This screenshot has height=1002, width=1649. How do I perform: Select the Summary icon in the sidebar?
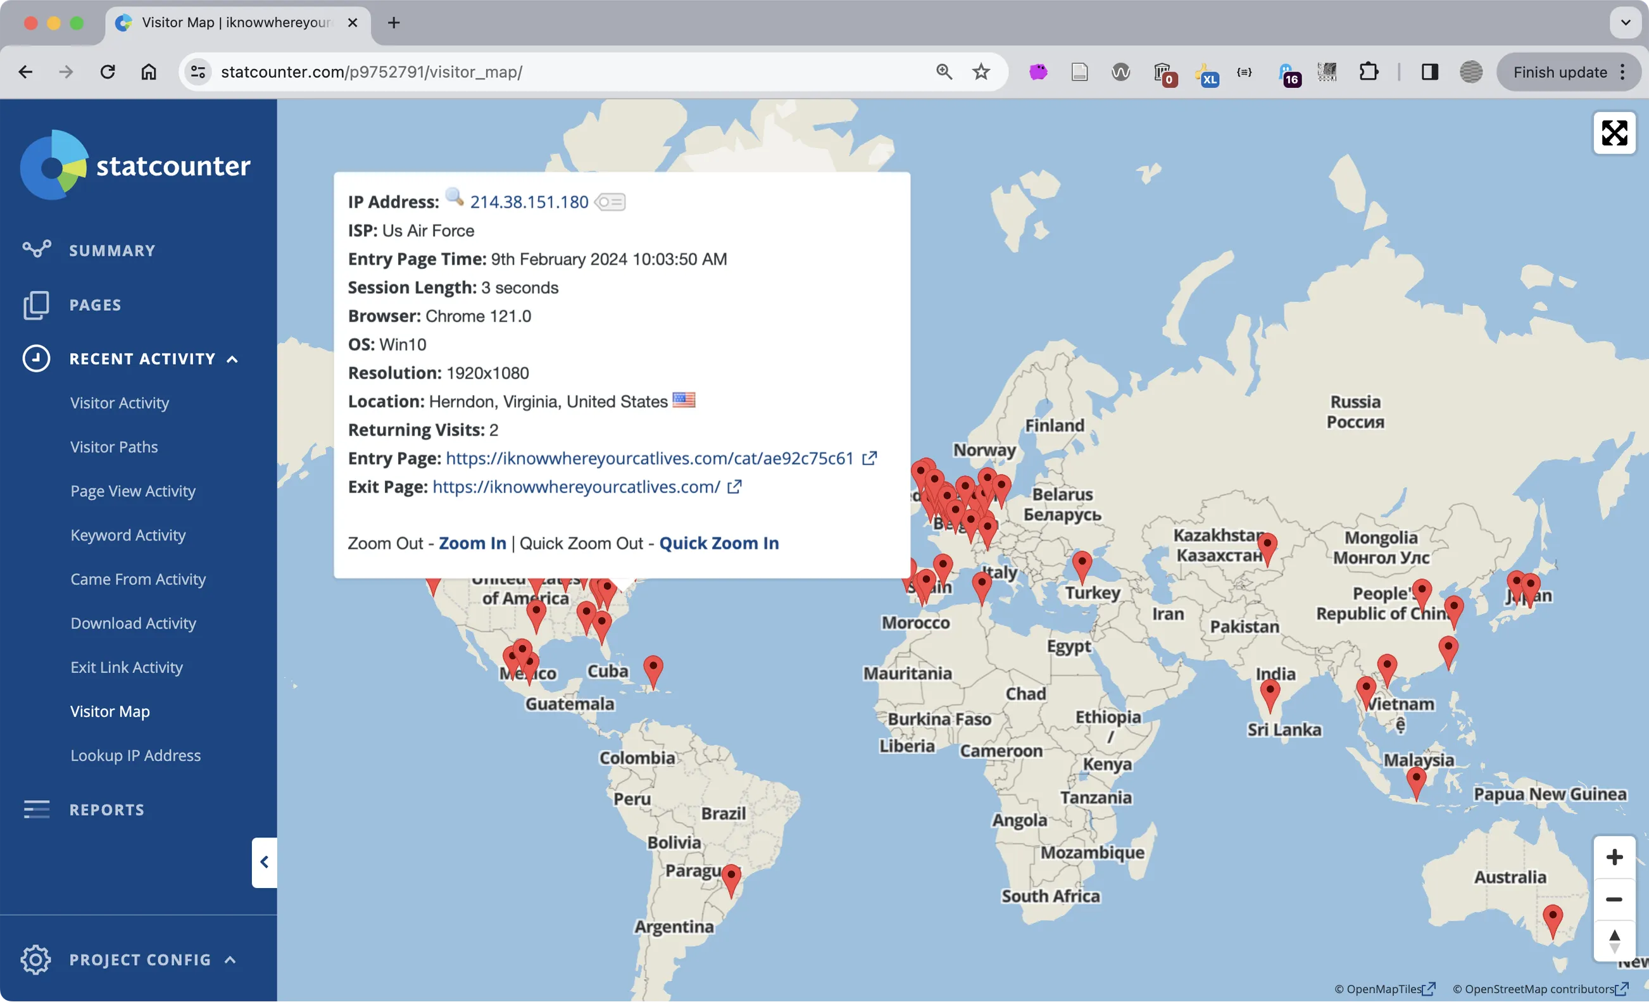36,249
